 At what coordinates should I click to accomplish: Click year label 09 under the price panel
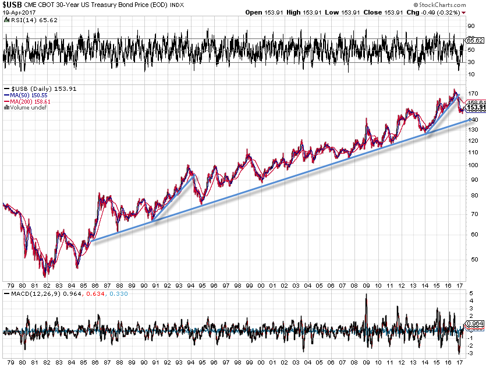(366, 285)
